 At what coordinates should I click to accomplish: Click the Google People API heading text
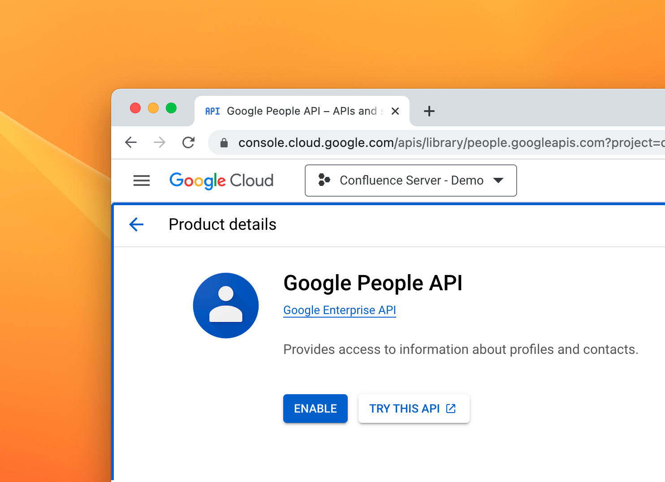tap(373, 283)
